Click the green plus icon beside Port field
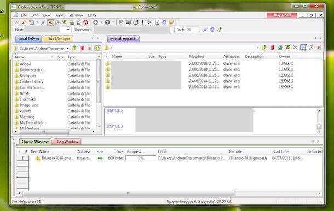This screenshot has height=211, width=334. [x=220, y=30]
